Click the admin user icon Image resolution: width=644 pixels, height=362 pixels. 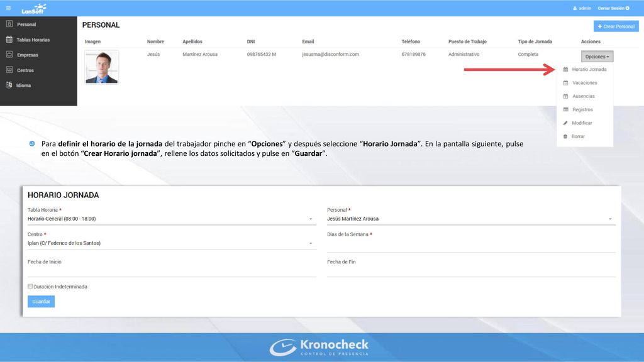pos(575,8)
